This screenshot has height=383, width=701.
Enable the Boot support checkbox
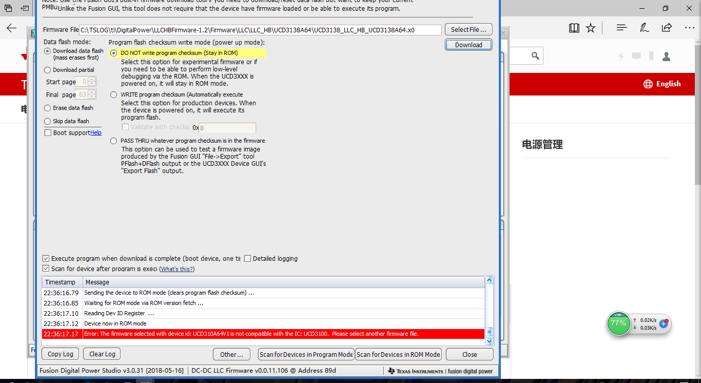pyautogui.click(x=48, y=133)
